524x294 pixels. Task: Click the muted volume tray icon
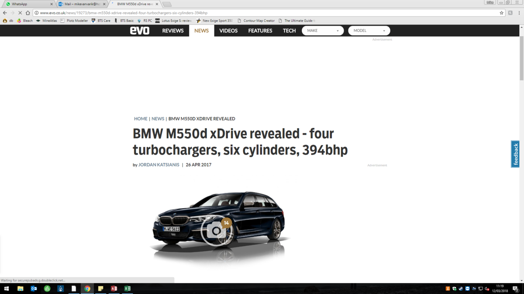(487, 289)
